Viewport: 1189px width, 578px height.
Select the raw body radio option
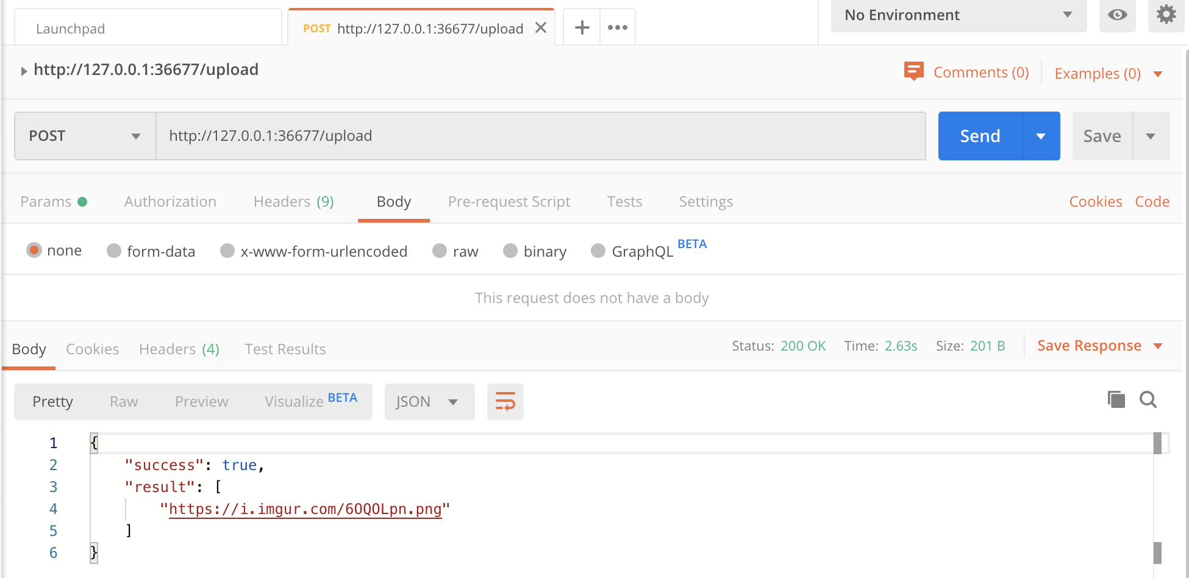[x=440, y=251]
